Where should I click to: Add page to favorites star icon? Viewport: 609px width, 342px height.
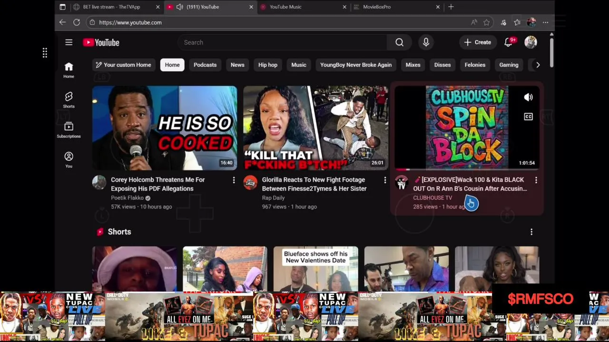point(486,22)
